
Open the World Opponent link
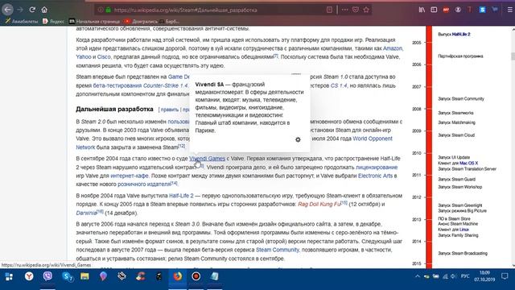(373, 139)
